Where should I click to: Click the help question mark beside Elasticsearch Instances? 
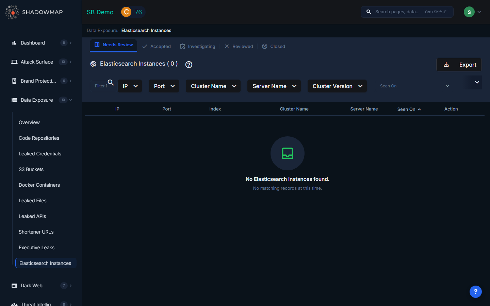(189, 65)
